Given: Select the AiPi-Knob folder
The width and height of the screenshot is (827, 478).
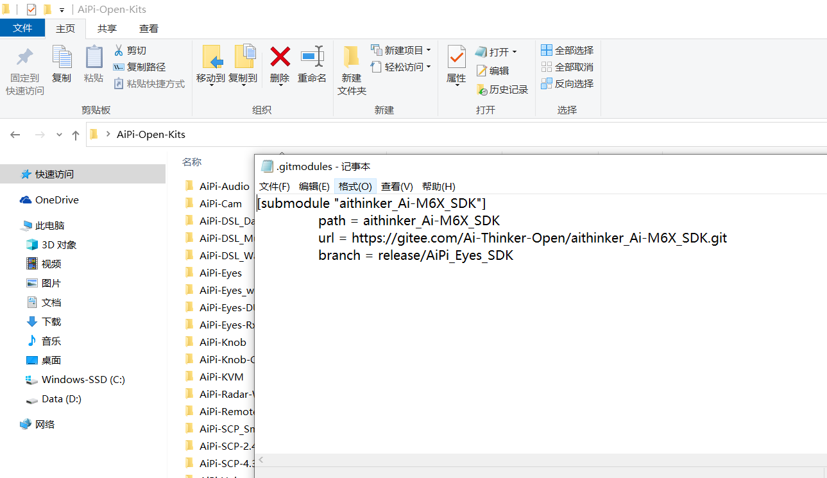Looking at the screenshot, I should [x=216, y=342].
